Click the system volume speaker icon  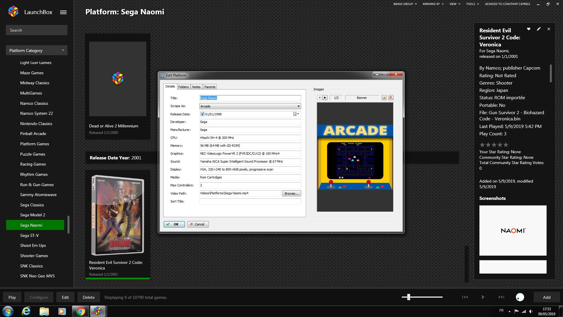[x=531, y=311]
